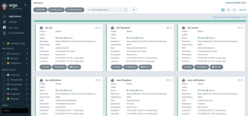Collapse the SYNC STATUS filter section
The height and width of the screenshot is (116, 248).
tap(27, 49)
